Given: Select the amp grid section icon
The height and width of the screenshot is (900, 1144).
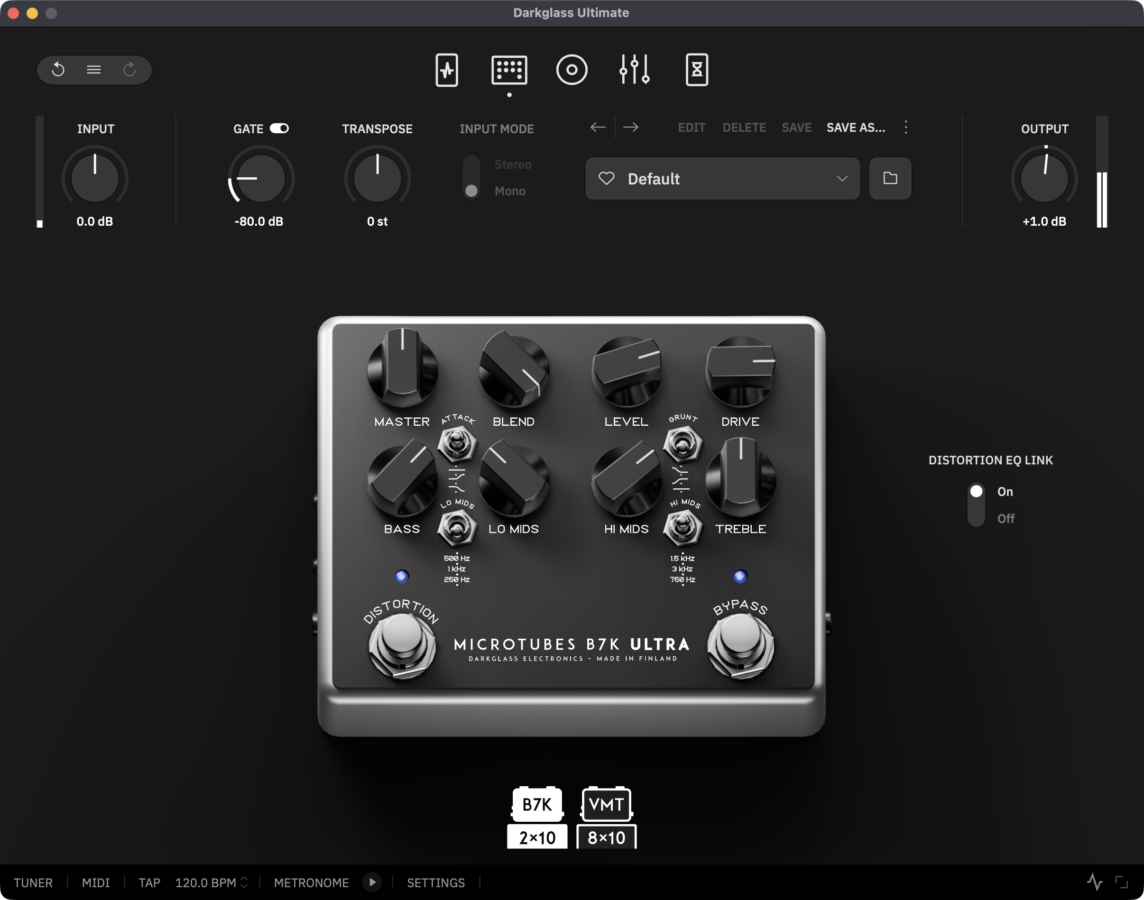Looking at the screenshot, I should pos(509,70).
